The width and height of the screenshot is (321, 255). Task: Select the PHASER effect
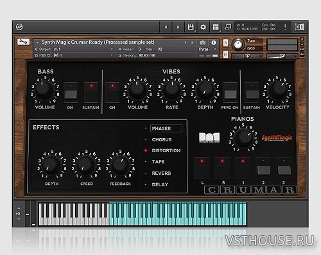[166, 128]
